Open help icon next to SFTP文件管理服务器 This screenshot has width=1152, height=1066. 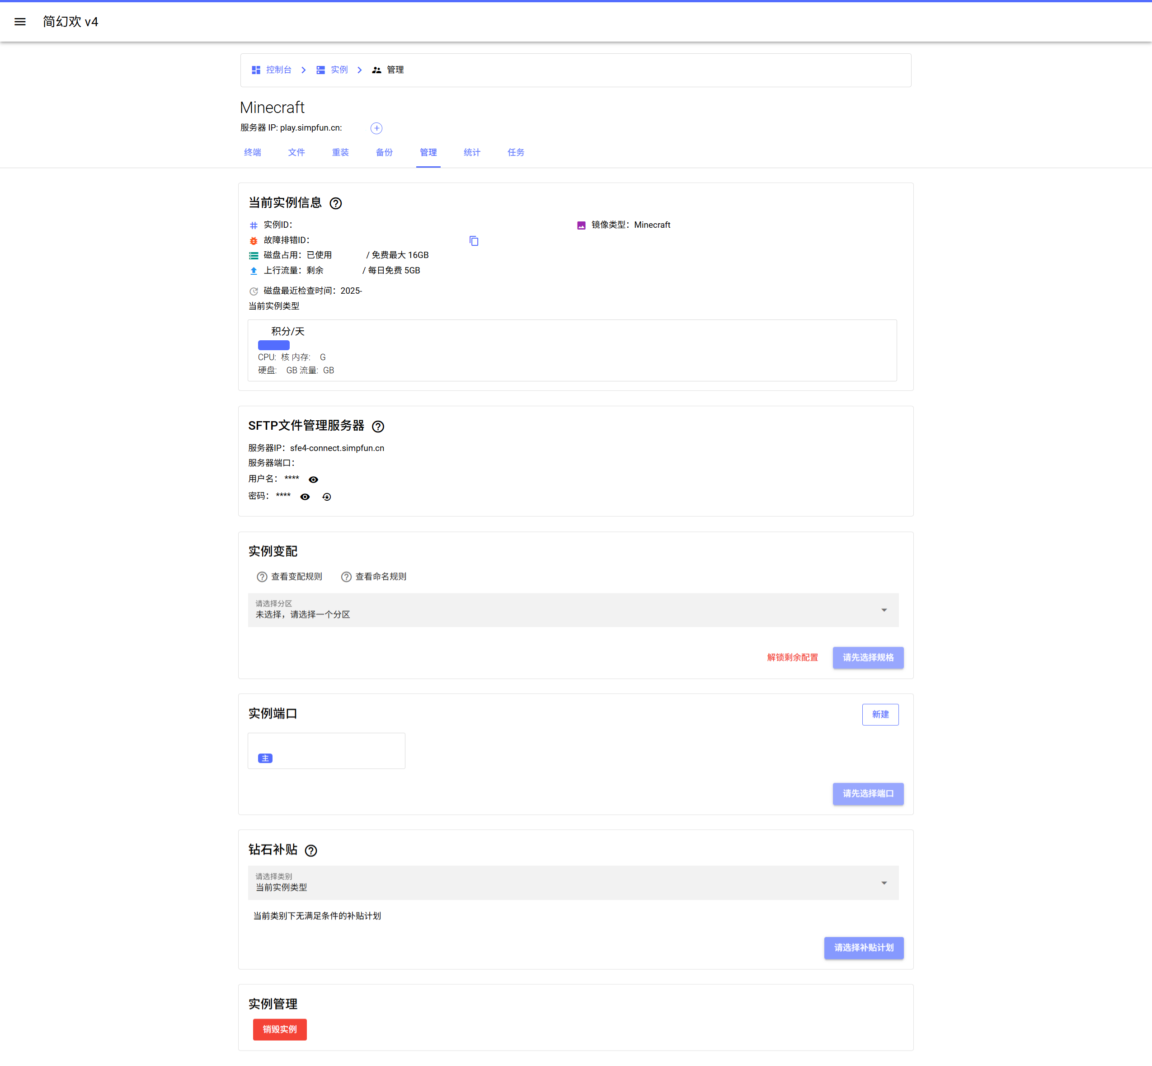(378, 426)
